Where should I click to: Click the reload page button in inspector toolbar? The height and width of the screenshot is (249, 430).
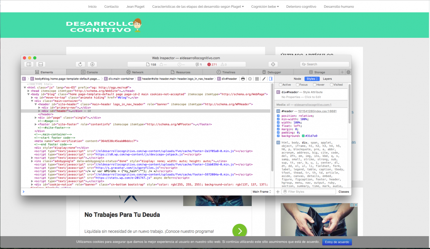point(80,64)
